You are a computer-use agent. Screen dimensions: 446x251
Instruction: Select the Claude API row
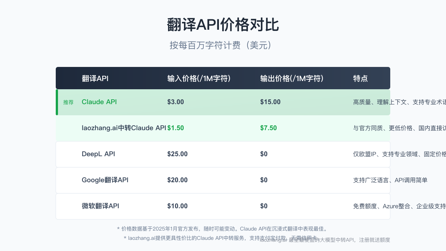99,102
